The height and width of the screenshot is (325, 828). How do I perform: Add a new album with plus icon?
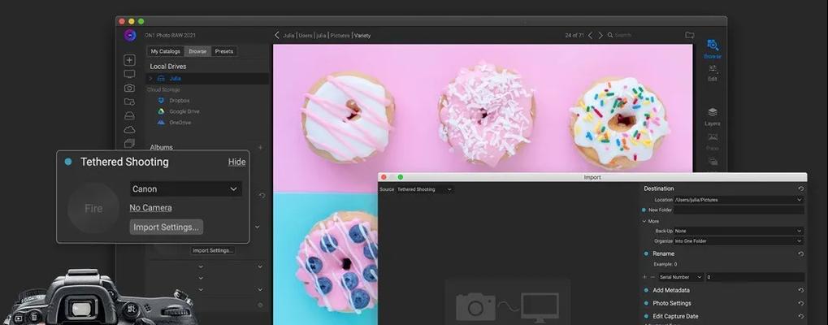tap(260, 147)
